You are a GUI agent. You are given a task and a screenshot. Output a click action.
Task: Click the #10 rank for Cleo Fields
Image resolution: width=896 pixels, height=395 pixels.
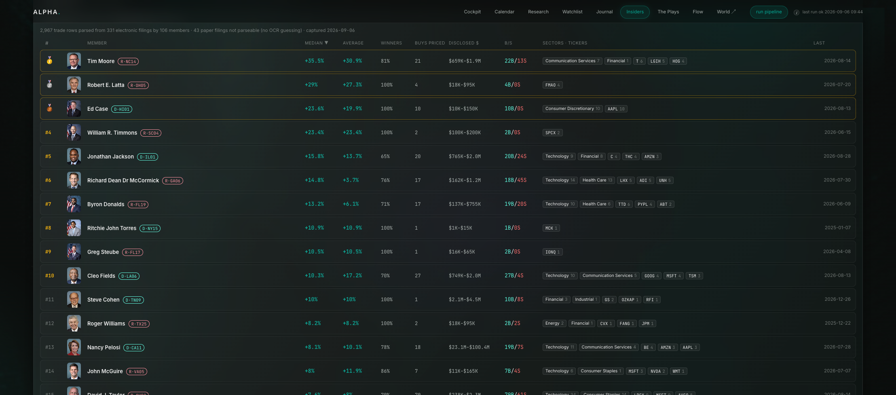point(49,276)
